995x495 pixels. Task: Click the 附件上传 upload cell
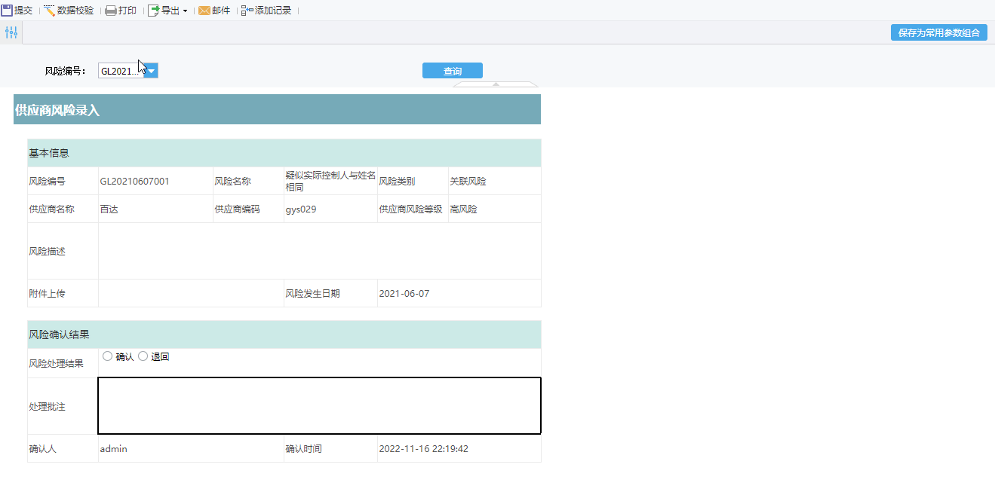click(190, 293)
